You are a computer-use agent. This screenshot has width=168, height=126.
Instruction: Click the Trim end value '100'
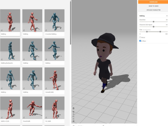(x=166, y=34)
